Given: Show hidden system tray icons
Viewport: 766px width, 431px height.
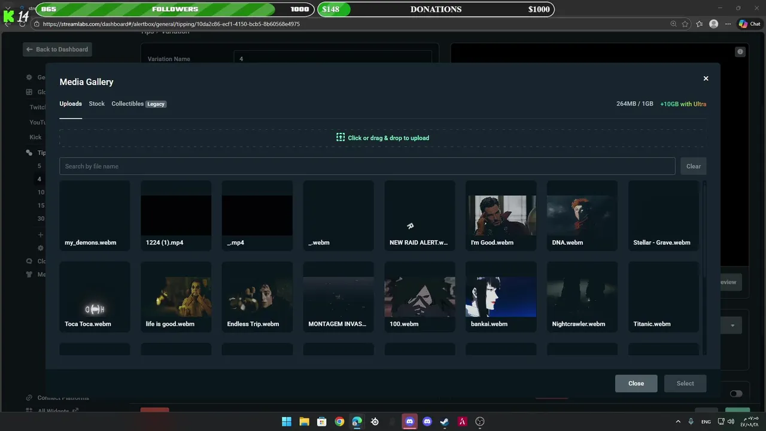Looking at the screenshot, I should tap(677, 421).
